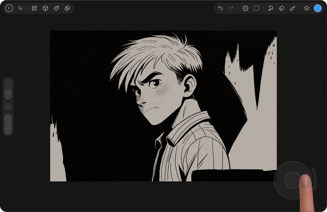
Task: Open the layers panel
Action: click(307, 8)
